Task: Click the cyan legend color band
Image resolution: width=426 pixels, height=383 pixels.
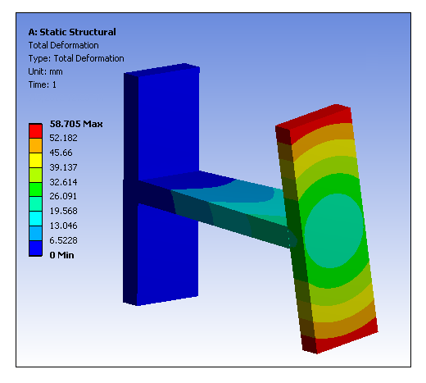Action: click(x=35, y=219)
